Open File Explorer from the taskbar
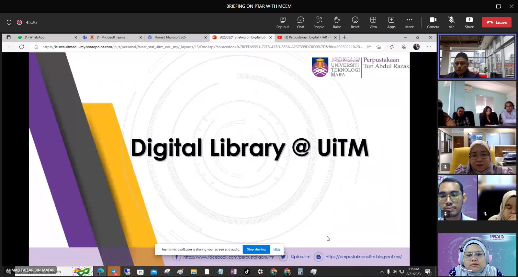518x277 pixels. tap(194, 272)
